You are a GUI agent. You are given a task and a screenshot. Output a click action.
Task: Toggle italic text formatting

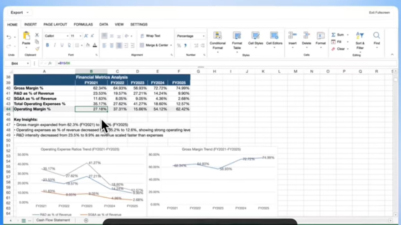point(55,45)
